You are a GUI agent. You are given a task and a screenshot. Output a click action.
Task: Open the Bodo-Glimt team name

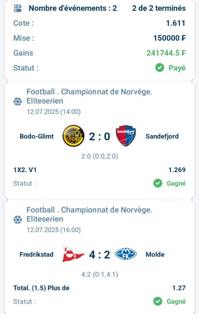click(37, 136)
